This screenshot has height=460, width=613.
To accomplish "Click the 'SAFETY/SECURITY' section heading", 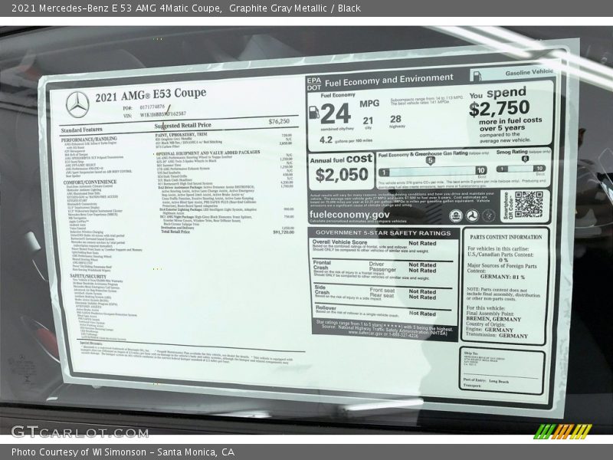I will [x=88, y=276].
